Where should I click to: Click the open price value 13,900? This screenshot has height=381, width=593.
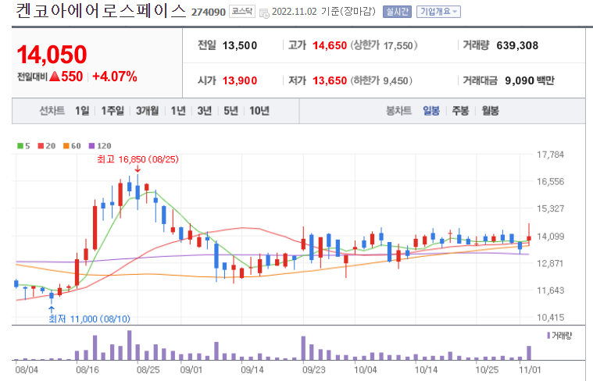click(x=240, y=81)
